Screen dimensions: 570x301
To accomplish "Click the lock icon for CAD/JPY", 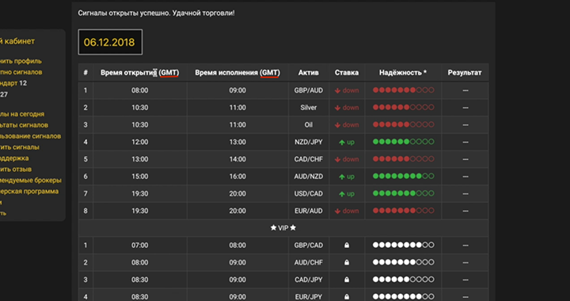I will [347, 280].
